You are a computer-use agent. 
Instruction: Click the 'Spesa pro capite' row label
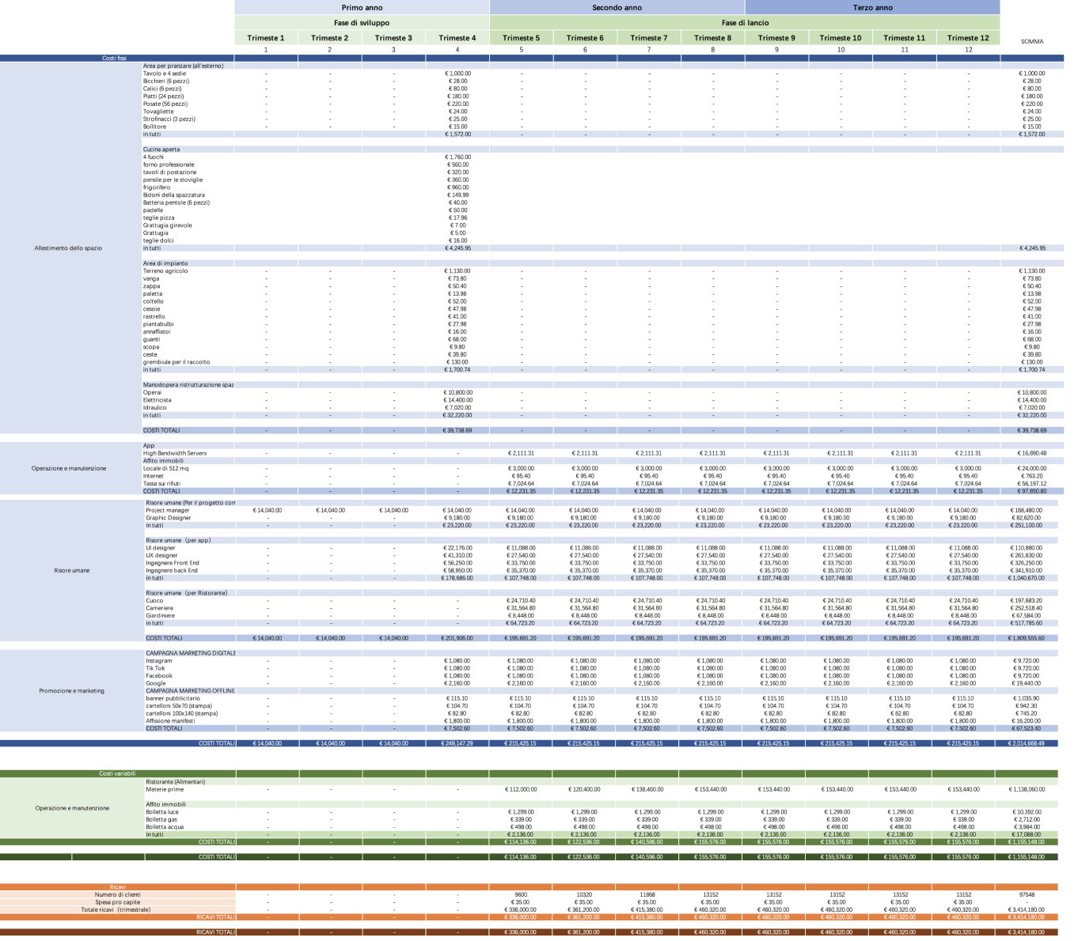pyautogui.click(x=117, y=902)
